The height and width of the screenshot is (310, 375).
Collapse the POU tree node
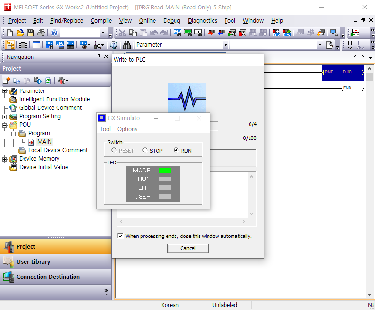tap(4, 125)
